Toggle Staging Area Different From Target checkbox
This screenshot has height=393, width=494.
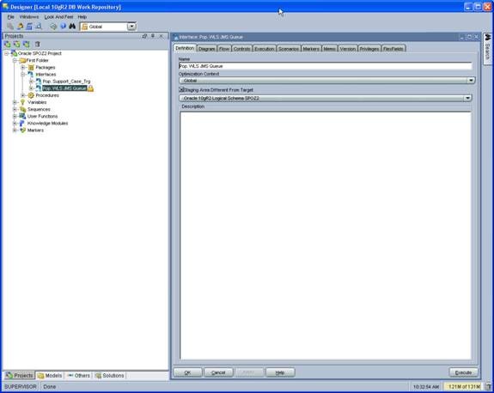point(181,90)
